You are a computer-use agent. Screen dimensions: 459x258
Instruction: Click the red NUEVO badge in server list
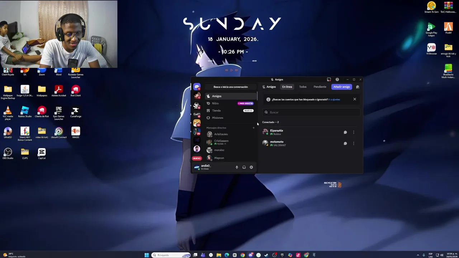pos(197,158)
